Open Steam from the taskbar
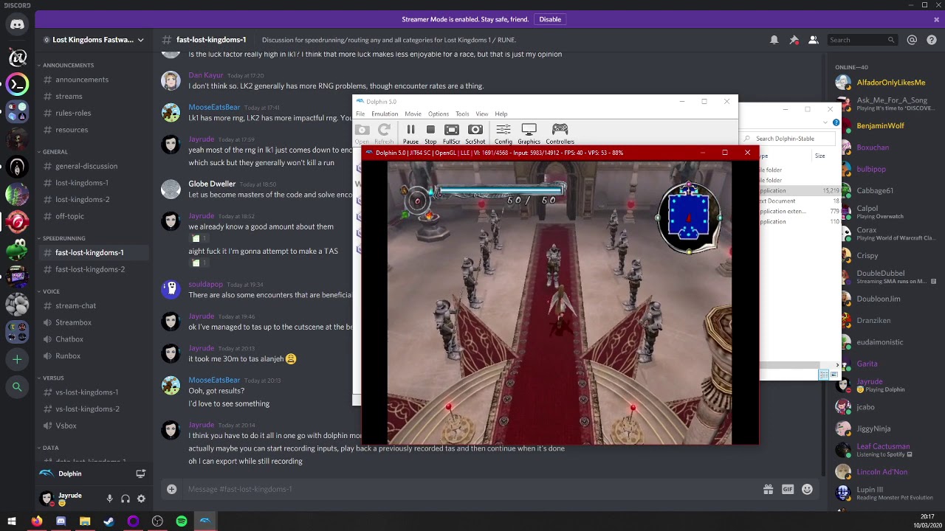 pos(109,521)
